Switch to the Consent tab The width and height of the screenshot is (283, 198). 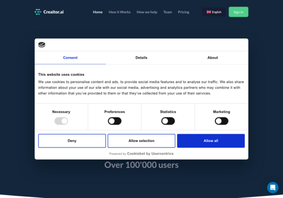point(70,58)
